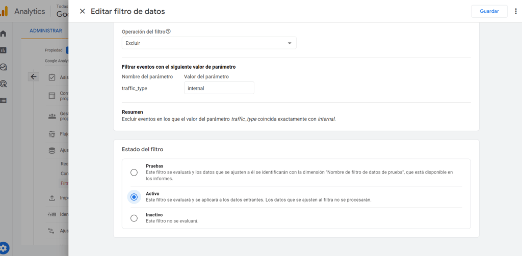Click the Inactivo option label
This screenshot has width=522, height=256.
pyautogui.click(x=154, y=215)
